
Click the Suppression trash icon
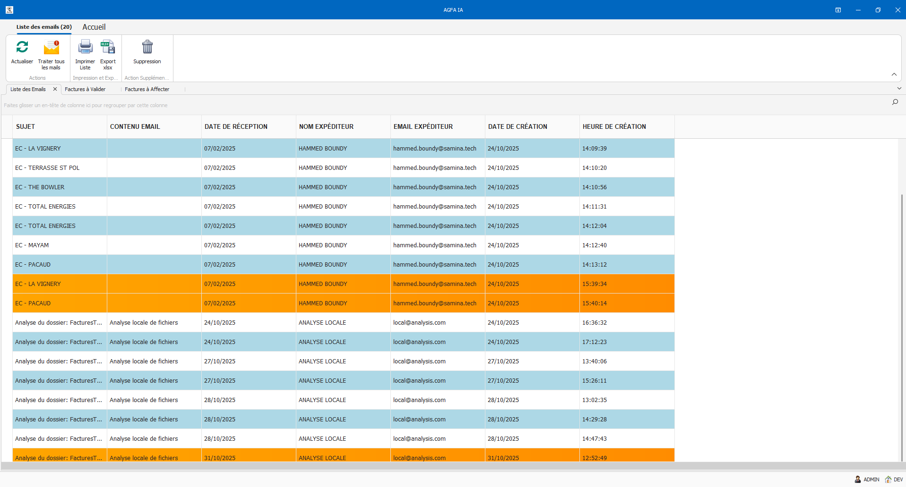pyautogui.click(x=147, y=47)
